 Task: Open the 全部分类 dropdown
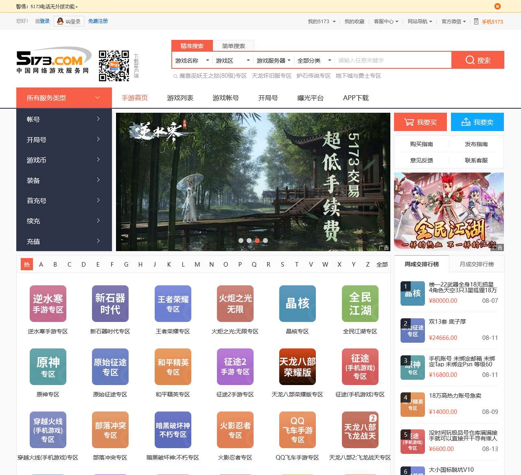point(314,60)
